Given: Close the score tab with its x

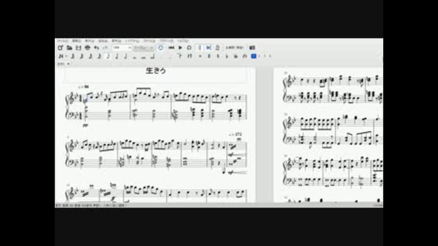Looking at the screenshot, I should coord(68,64).
